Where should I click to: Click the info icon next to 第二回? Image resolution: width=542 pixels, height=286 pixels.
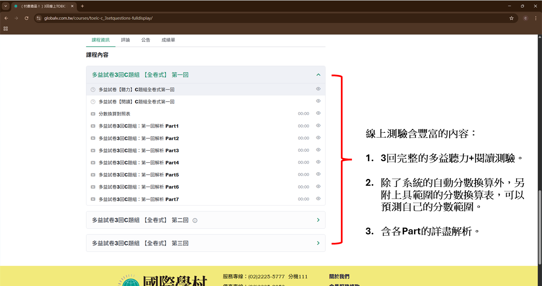195,220
